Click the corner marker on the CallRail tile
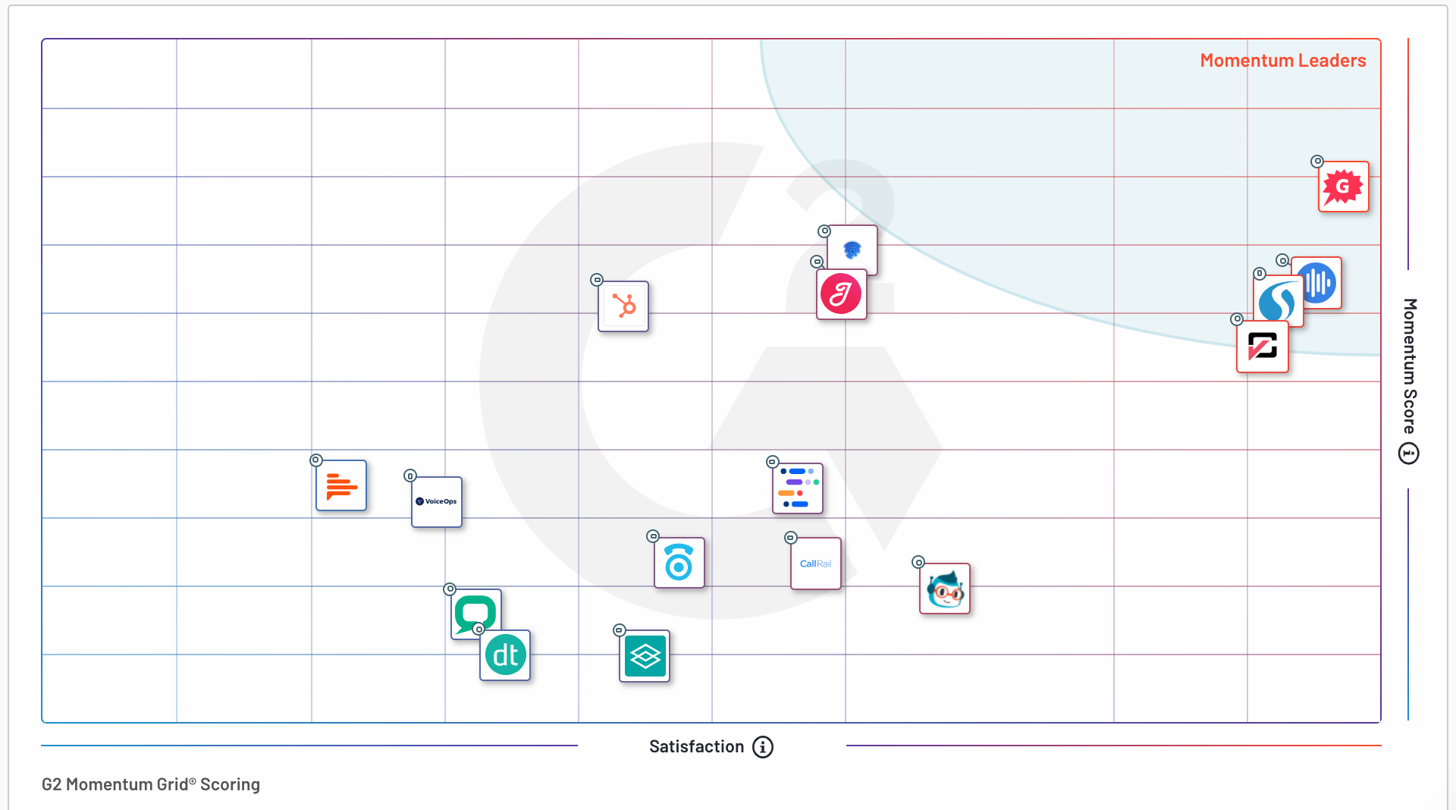1456x810 pixels. click(790, 538)
